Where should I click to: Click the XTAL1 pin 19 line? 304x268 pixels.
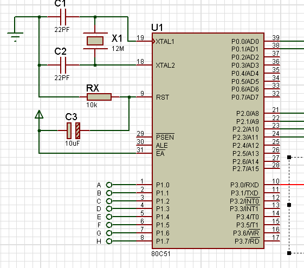click(144, 41)
